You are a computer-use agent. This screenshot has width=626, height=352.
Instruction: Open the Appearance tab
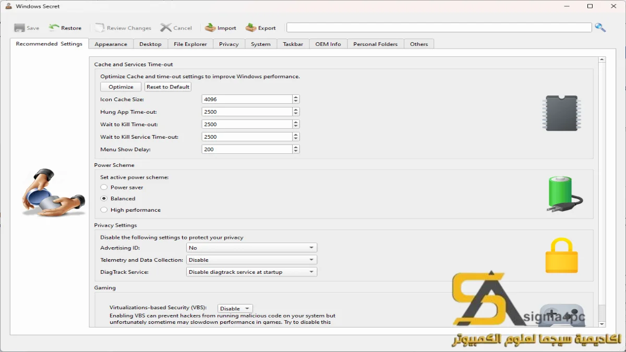(x=111, y=44)
